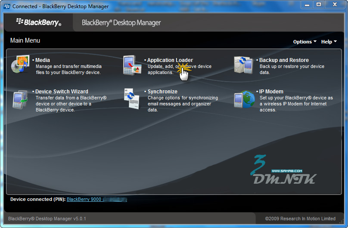Click the Backup and Restore heading
Image resolution: width=348 pixels, height=228 pixels.
[284, 60]
